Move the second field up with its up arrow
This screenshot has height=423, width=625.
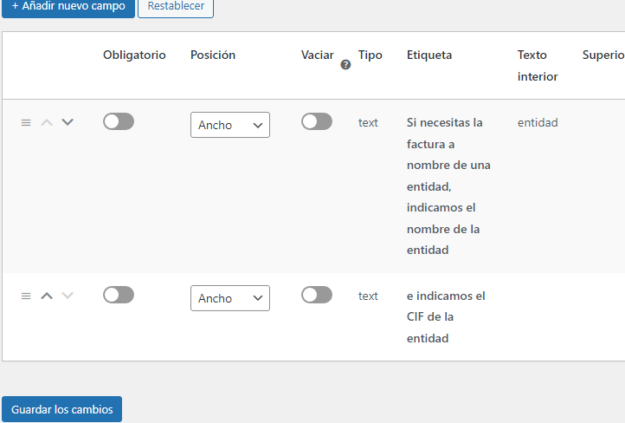pyautogui.click(x=47, y=296)
